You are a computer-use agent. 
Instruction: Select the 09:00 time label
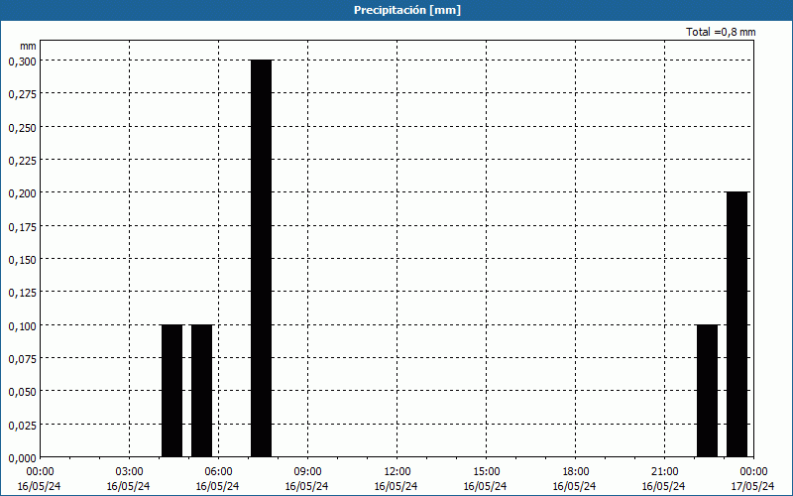pyautogui.click(x=307, y=472)
